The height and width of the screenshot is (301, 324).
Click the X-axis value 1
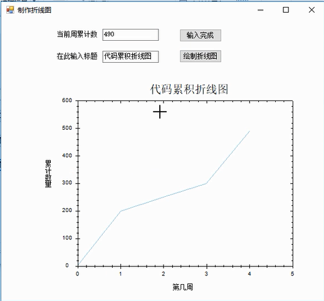click(x=120, y=274)
